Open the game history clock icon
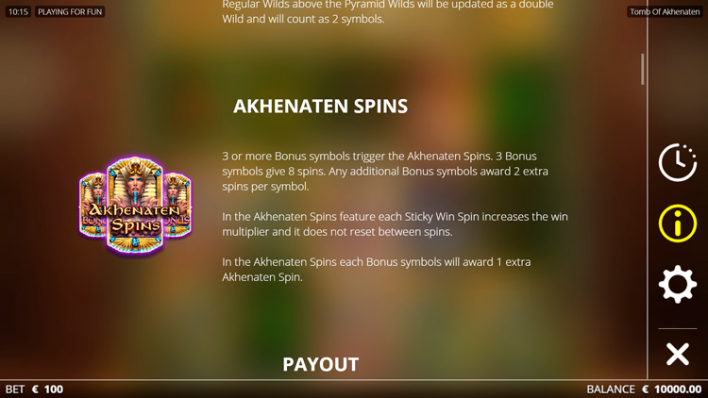 click(x=677, y=162)
